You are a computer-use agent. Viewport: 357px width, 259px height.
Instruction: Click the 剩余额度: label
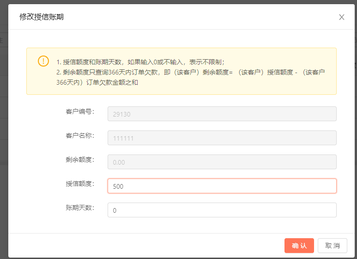pos(80,160)
